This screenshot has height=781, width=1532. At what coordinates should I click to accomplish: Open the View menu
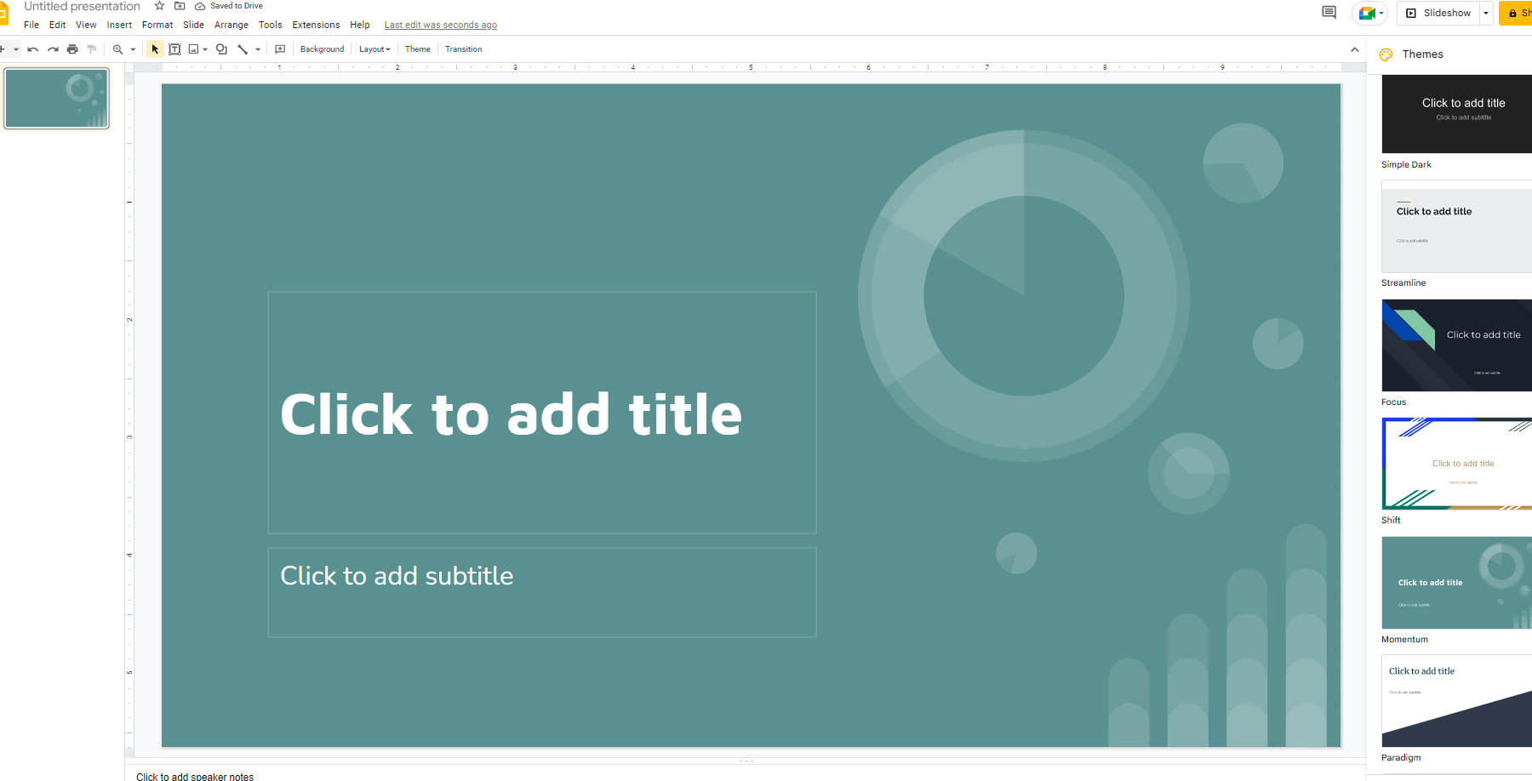(x=86, y=25)
